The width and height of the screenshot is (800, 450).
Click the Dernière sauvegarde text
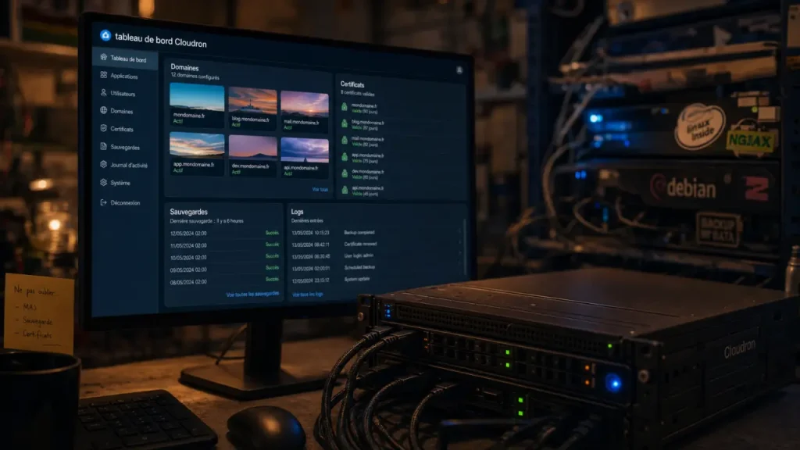point(206,221)
